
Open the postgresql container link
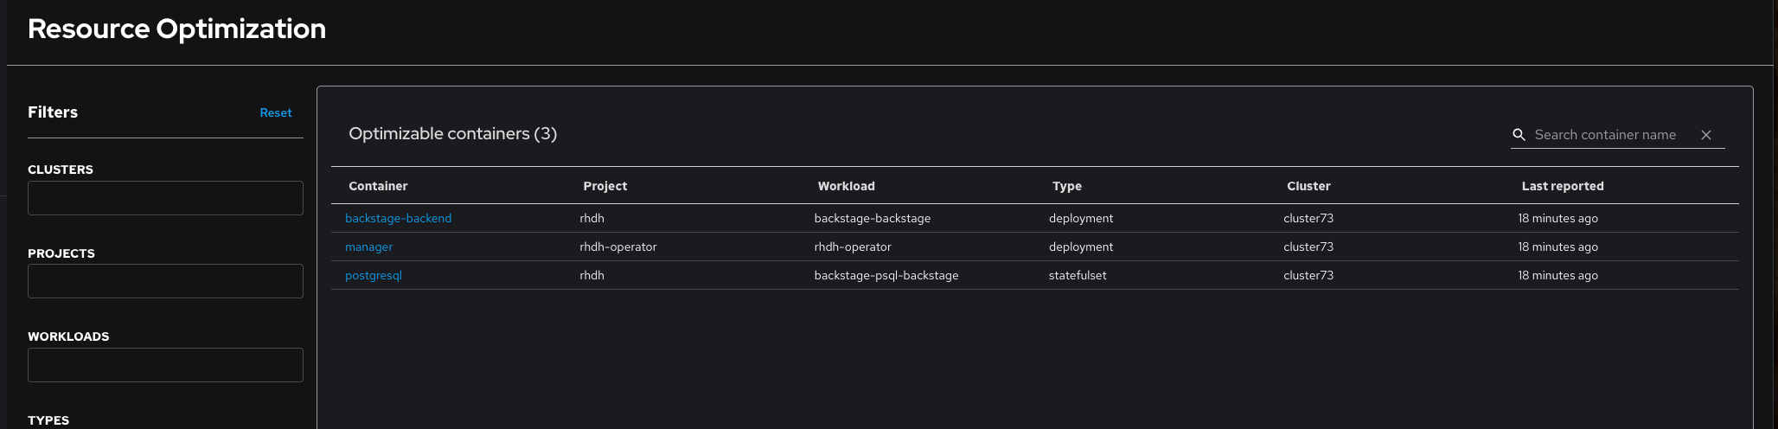click(374, 276)
